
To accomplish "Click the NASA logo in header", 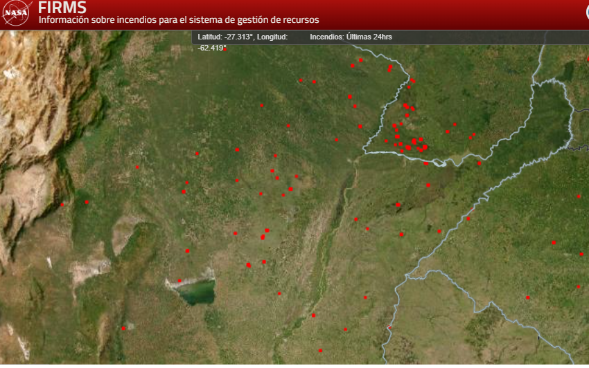I will click(16, 12).
